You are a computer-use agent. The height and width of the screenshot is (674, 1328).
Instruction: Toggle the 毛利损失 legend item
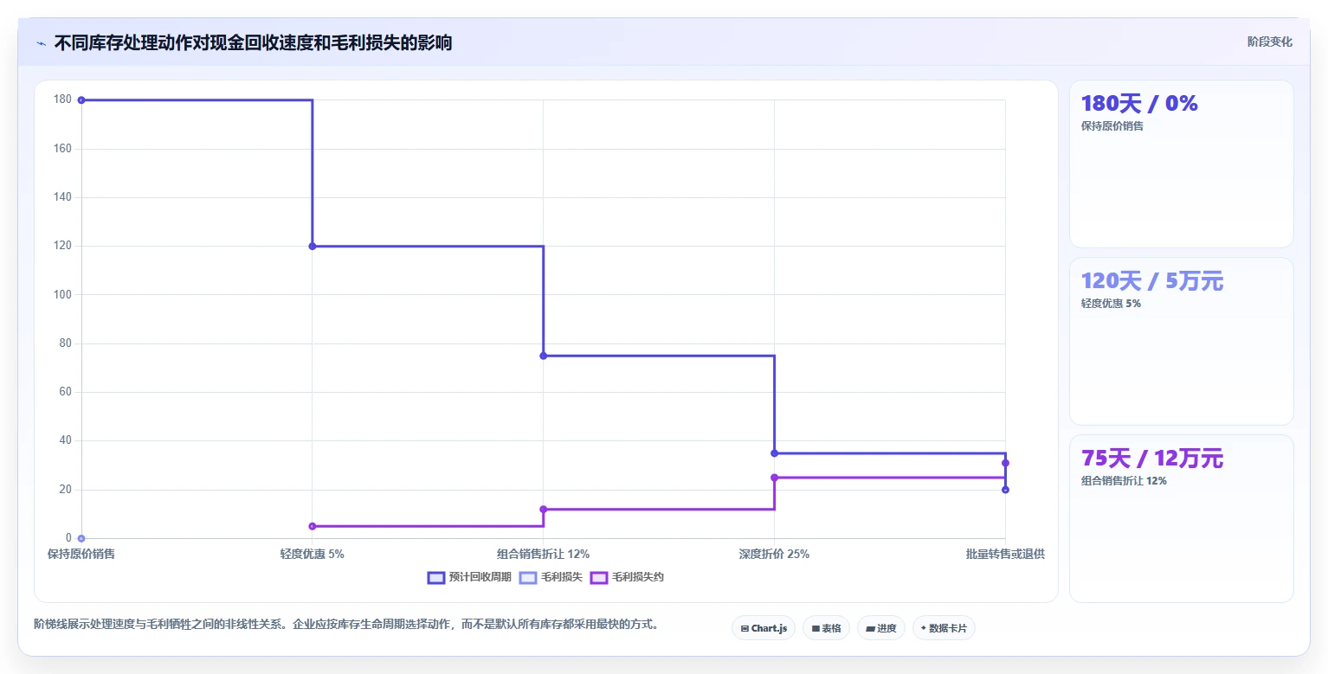[551, 578]
